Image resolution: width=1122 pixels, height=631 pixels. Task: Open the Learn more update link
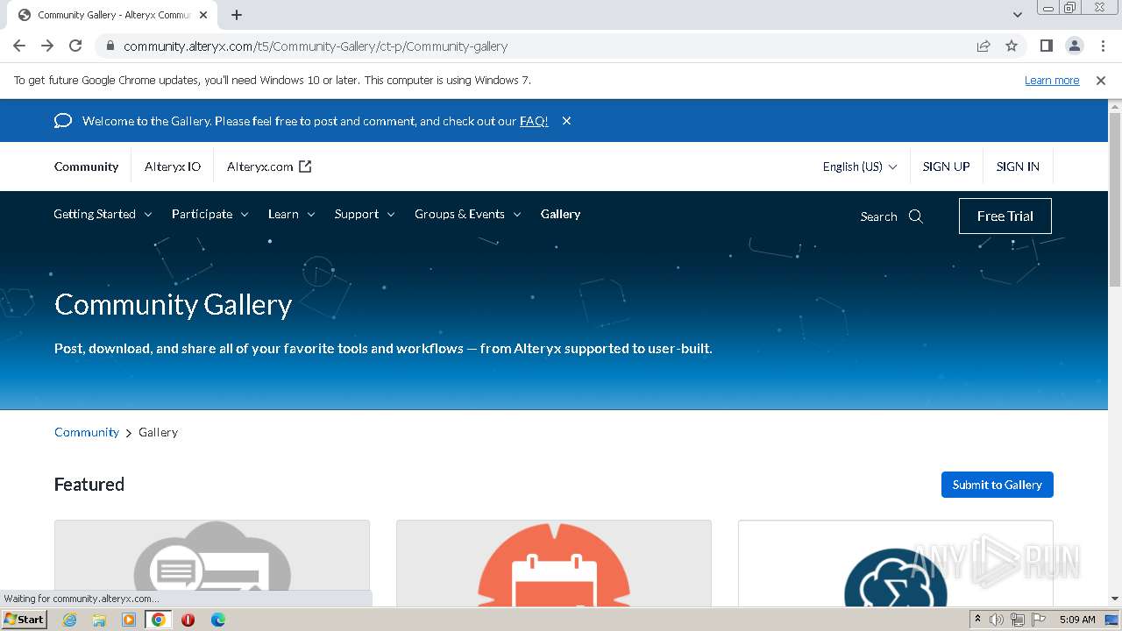tap(1052, 80)
